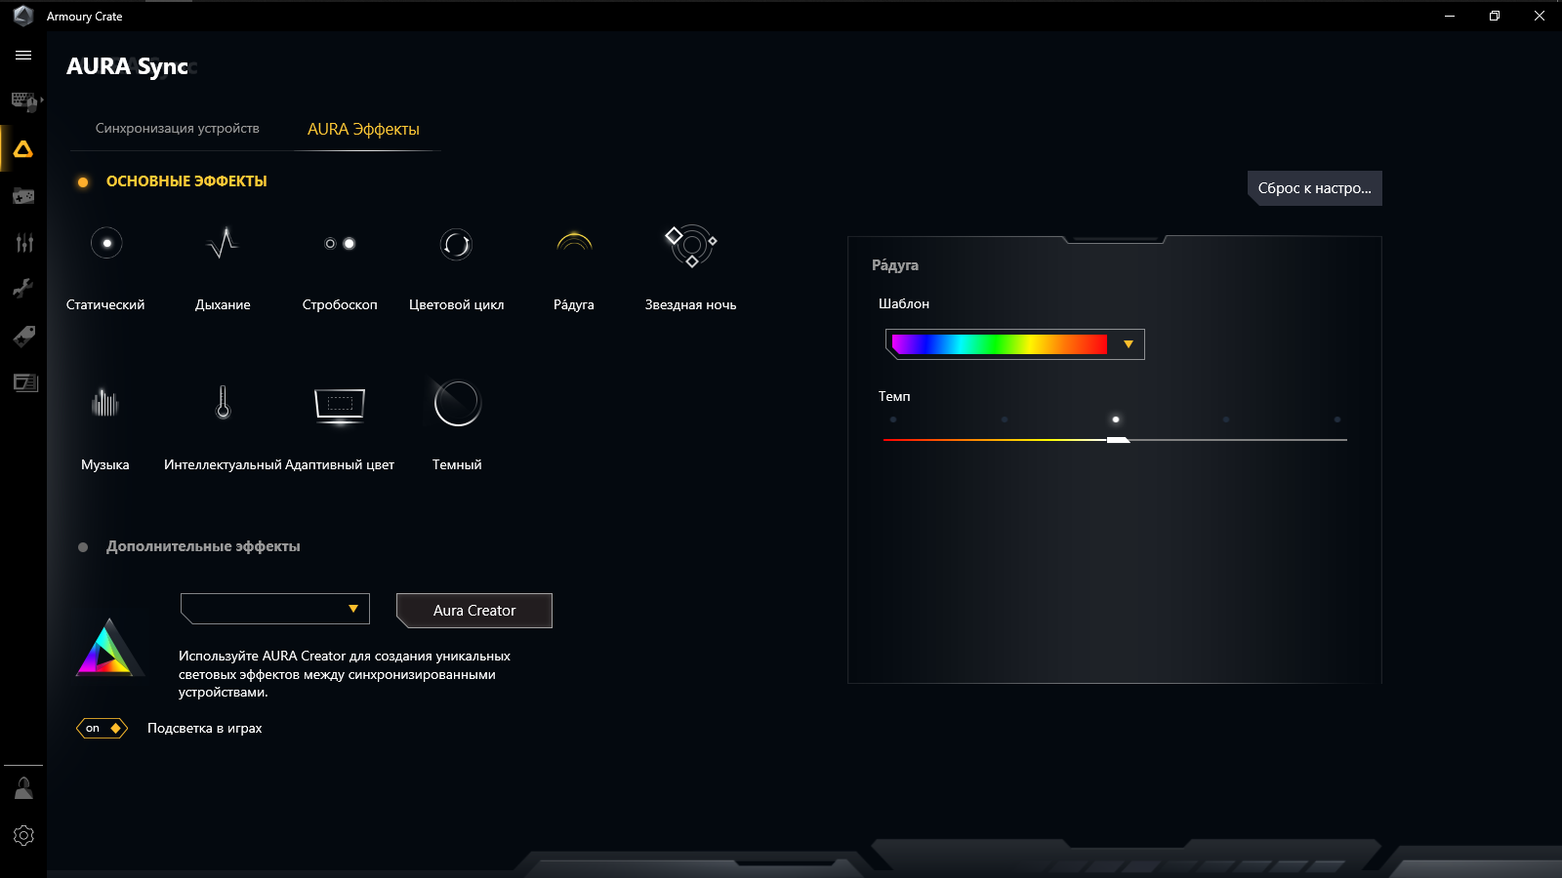Click the Aura Creator prism logo

point(110,648)
